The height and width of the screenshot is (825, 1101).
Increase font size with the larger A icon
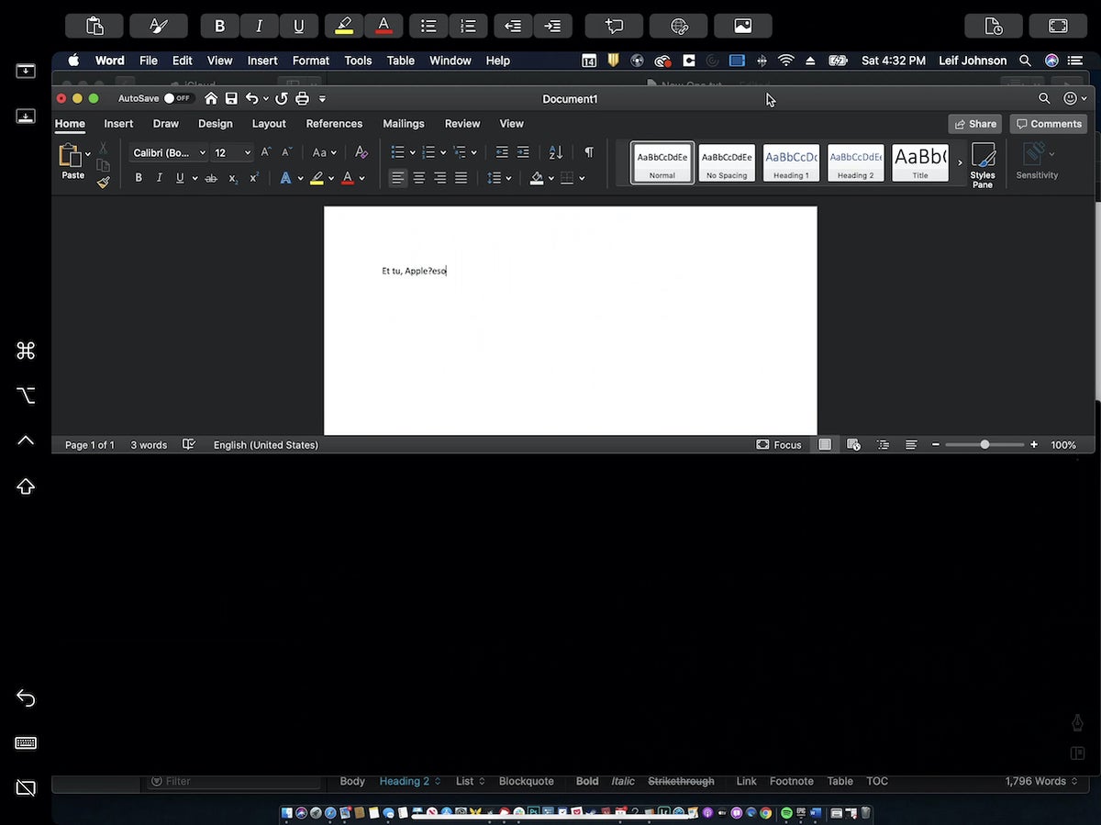[266, 152]
